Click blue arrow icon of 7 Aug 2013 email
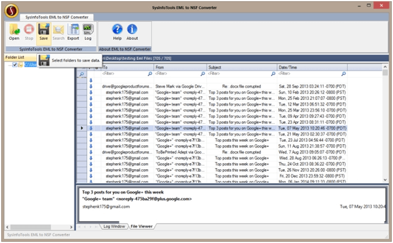Image resolution: width=393 pixels, height=243 pixels. (x=91, y=152)
